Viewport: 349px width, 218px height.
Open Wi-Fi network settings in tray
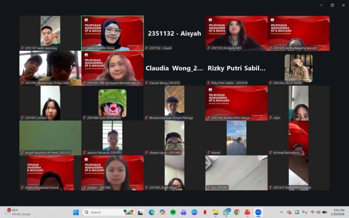click(313, 212)
